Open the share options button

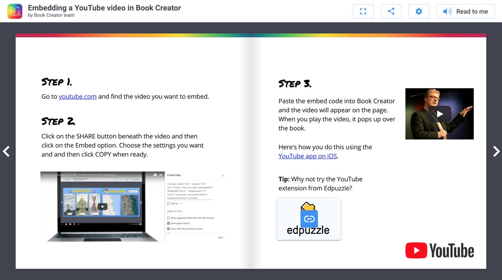(x=391, y=11)
